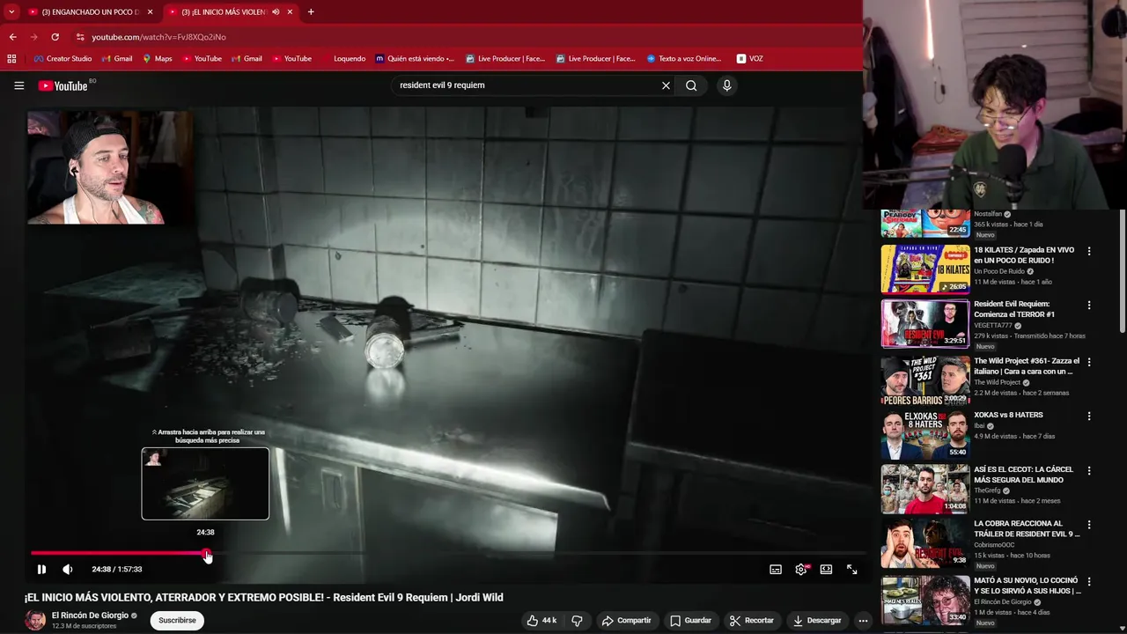Screen dimensions: 1127x634
Task: Dislike the video
Action: pyautogui.click(x=577, y=620)
